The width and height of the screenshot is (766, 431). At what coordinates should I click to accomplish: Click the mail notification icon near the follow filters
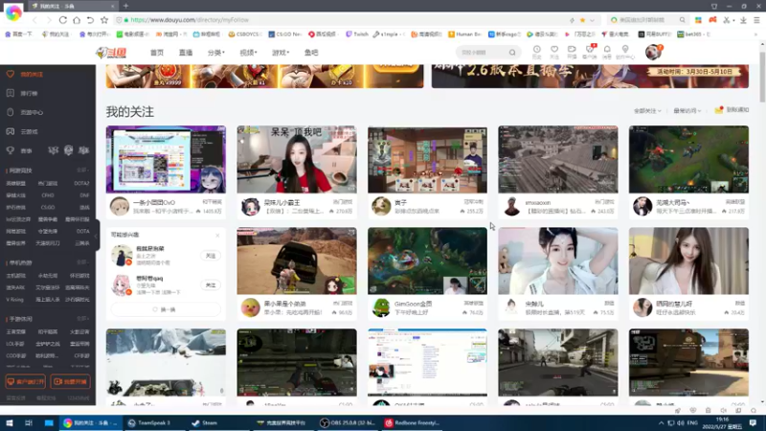[x=719, y=110]
